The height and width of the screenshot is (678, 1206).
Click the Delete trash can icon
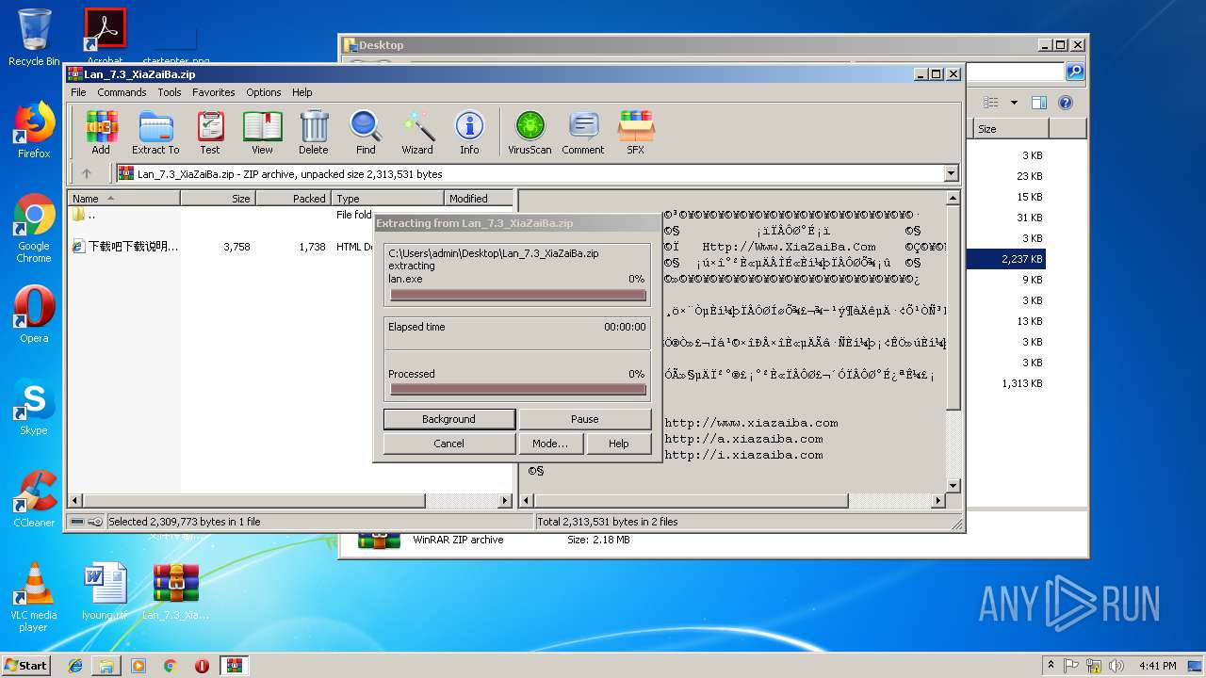(x=314, y=132)
